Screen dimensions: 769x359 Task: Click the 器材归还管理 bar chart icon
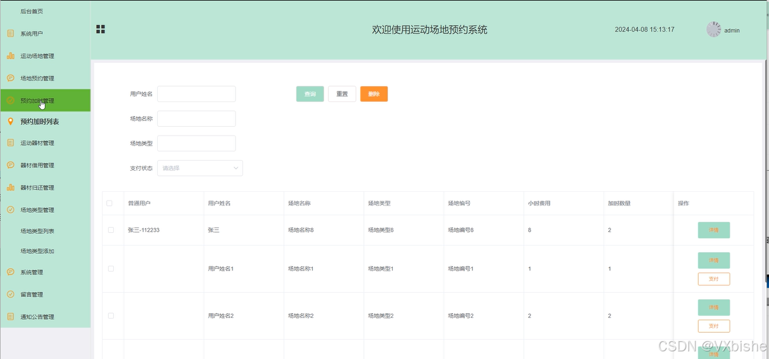[11, 187]
